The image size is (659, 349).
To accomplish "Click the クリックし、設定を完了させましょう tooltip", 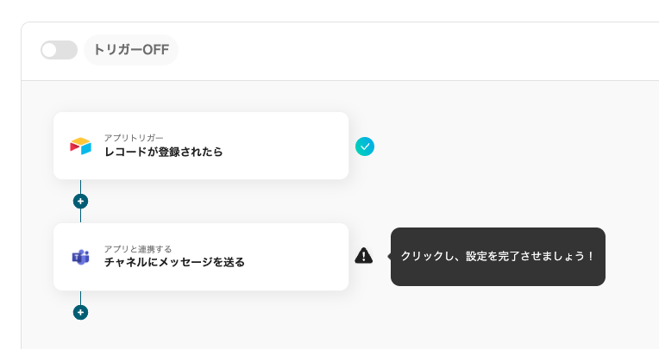I will coord(498,257).
